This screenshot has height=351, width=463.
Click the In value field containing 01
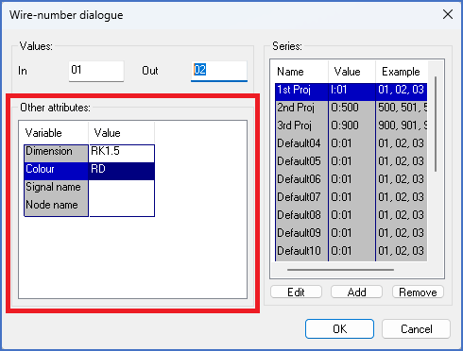96,71
